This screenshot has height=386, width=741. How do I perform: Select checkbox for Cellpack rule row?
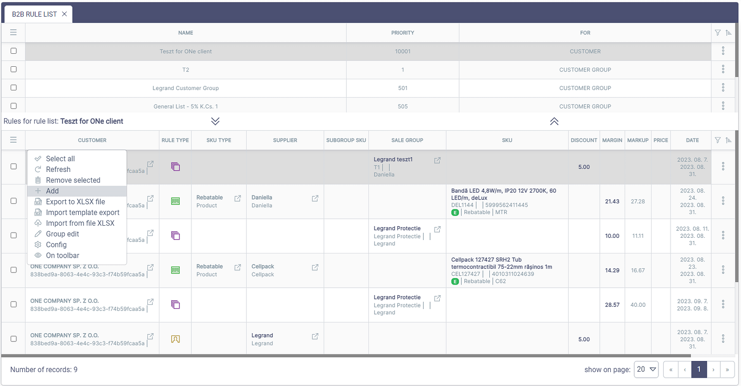click(13, 270)
